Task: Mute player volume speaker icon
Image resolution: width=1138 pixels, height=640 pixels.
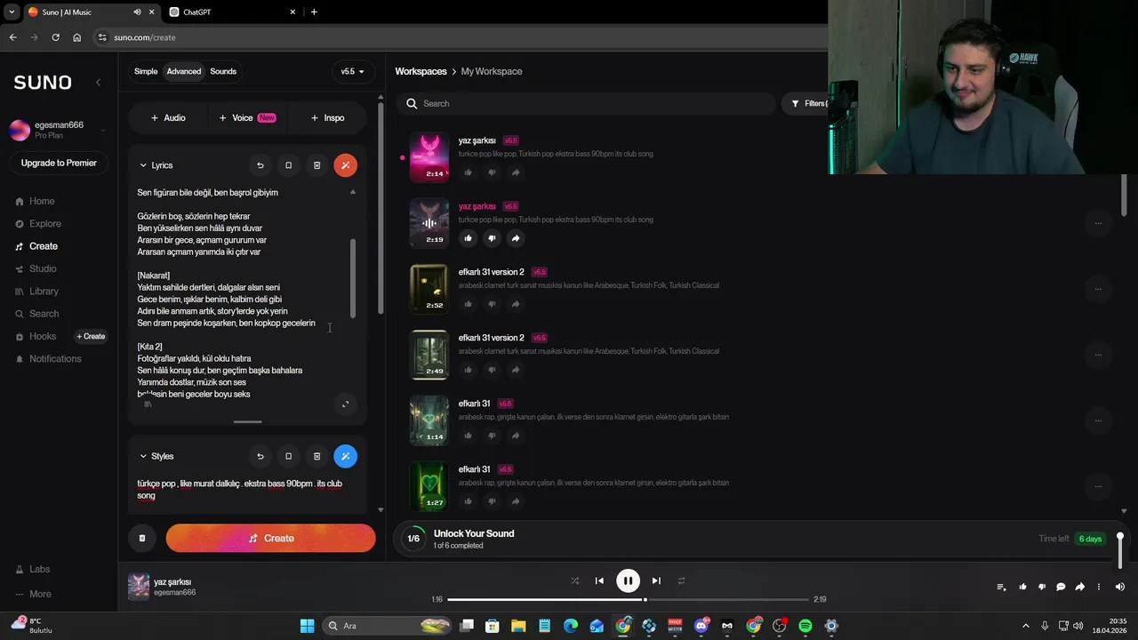Action: [1119, 587]
